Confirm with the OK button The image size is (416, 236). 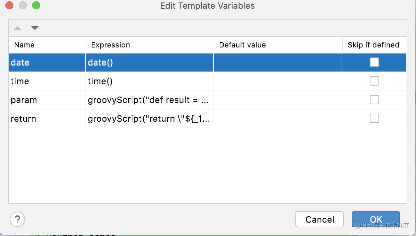pos(376,219)
